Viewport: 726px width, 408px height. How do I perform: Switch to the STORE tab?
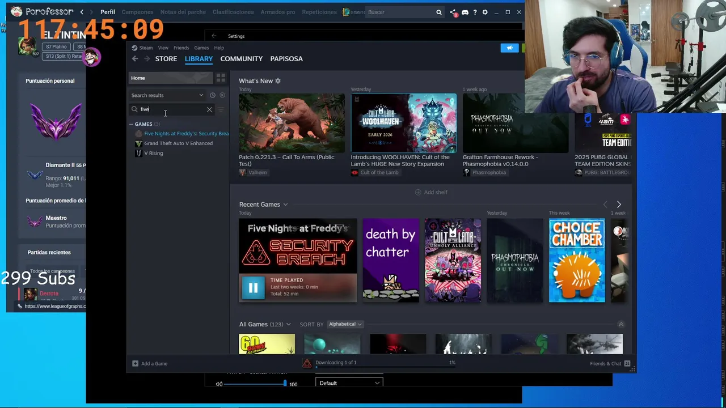pos(166,59)
